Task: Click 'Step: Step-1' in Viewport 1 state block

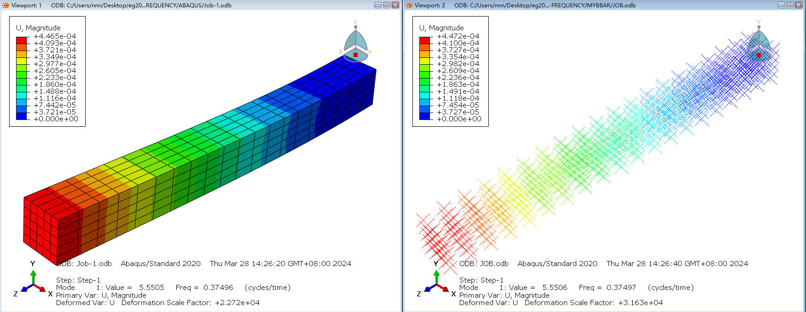Action: [78, 280]
